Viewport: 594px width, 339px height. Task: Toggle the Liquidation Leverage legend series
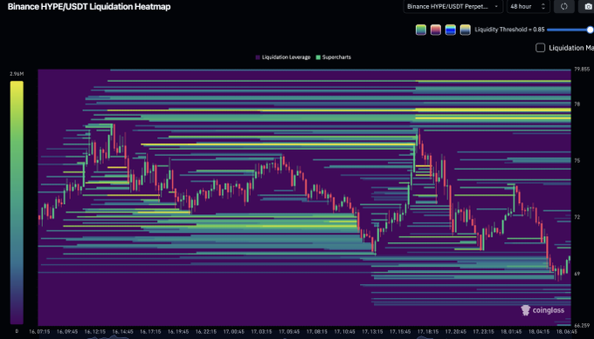click(x=283, y=58)
